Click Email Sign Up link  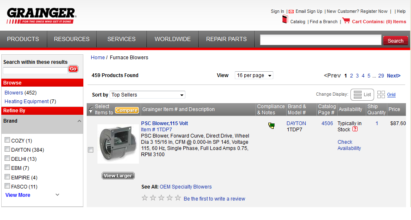309,11
